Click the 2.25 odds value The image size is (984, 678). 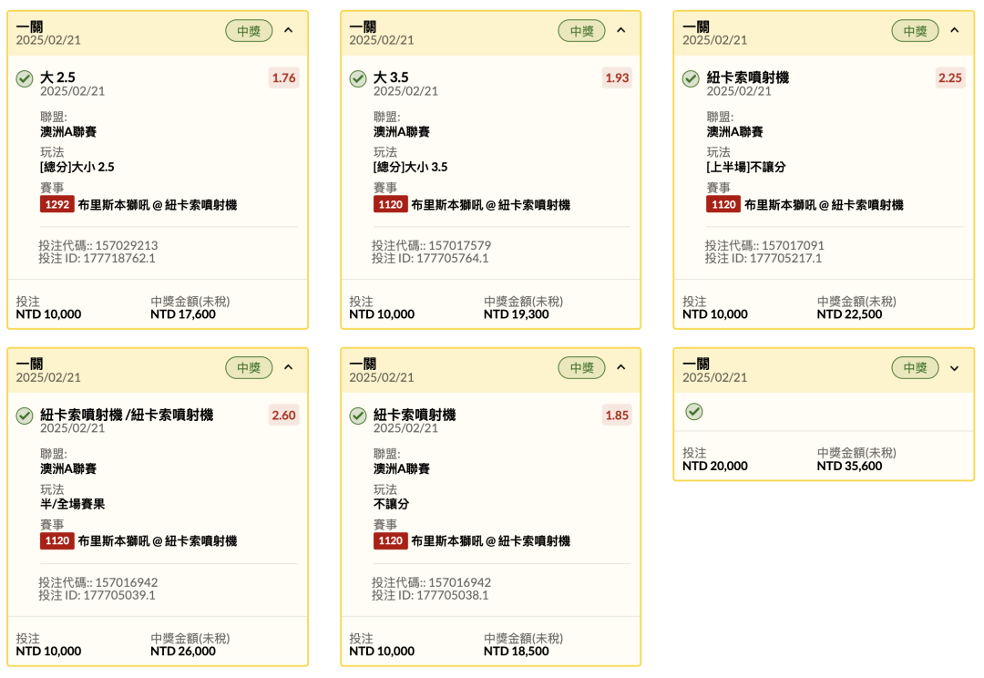[950, 77]
